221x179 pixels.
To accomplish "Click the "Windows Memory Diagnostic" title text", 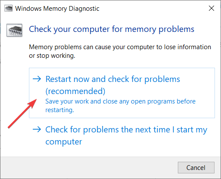I will click(x=57, y=9).
